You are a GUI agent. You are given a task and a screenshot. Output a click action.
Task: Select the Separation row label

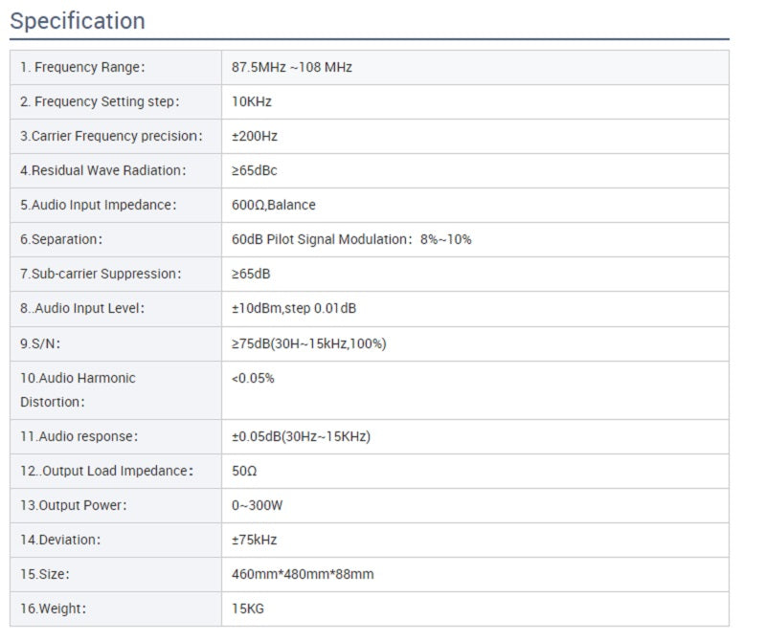61,239
